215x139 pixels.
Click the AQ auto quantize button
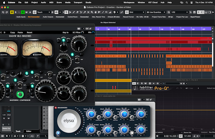[x=32, y=136]
